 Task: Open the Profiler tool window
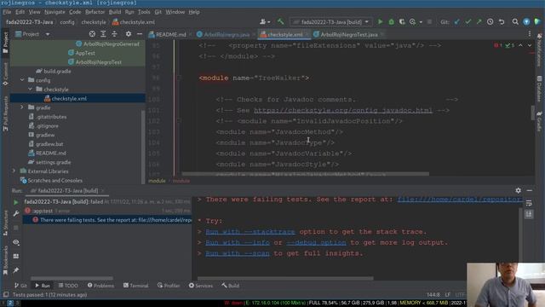click(169, 286)
